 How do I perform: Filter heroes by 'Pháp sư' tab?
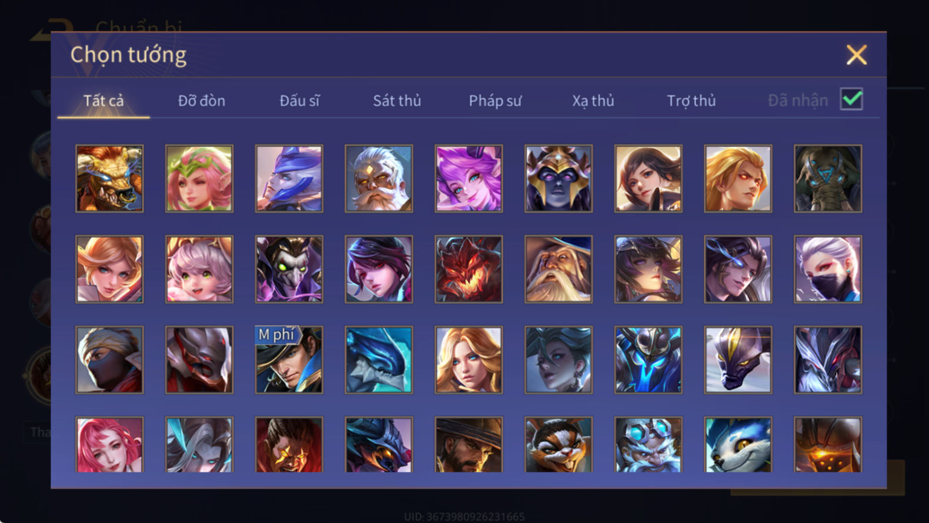pos(495,101)
